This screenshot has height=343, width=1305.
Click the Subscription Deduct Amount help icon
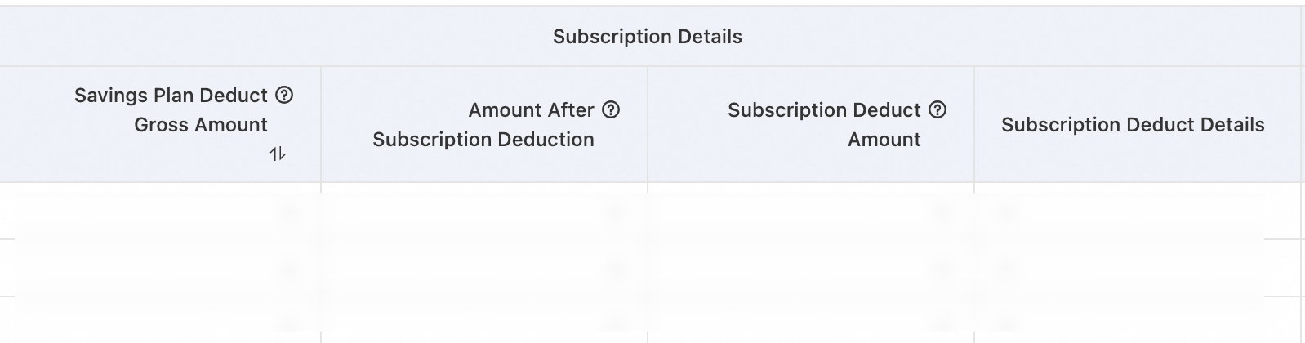point(938,110)
